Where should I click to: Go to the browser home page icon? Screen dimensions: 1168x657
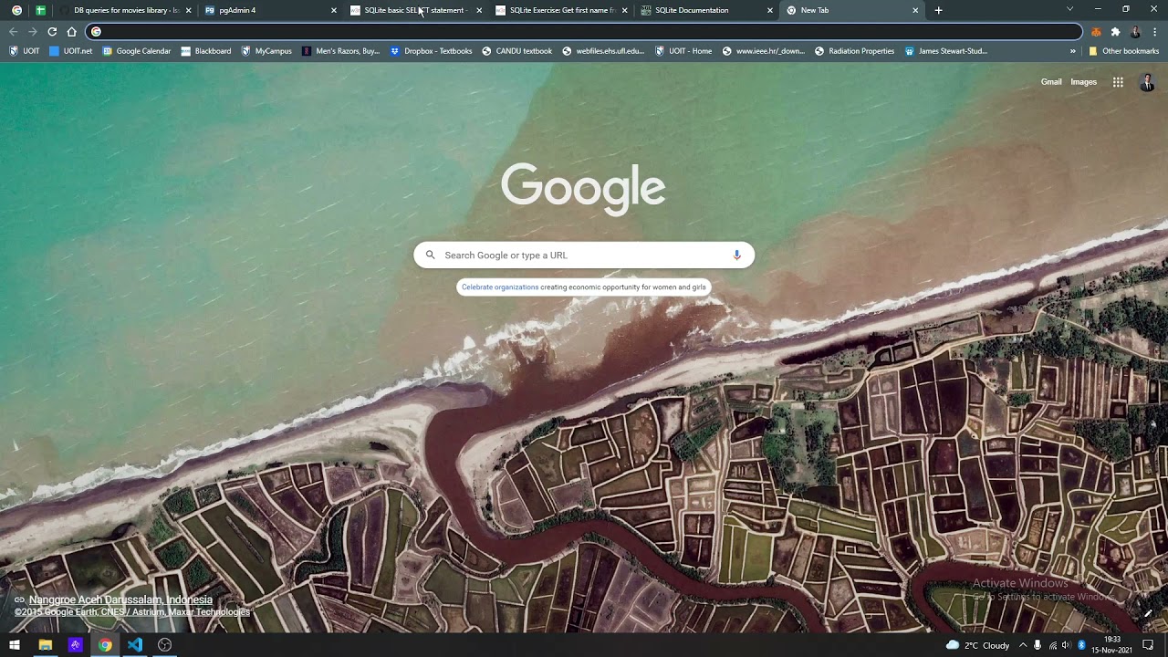(x=72, y=32)
